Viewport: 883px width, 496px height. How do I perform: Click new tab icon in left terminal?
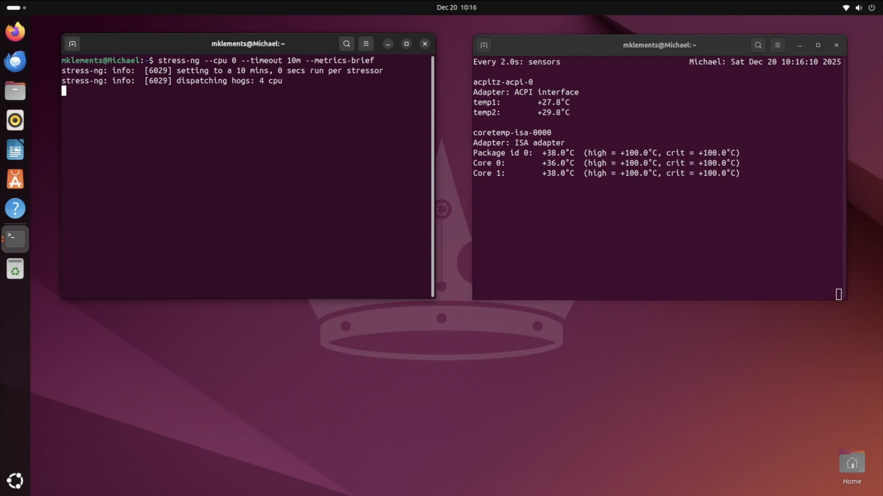(x=72, y=44)
